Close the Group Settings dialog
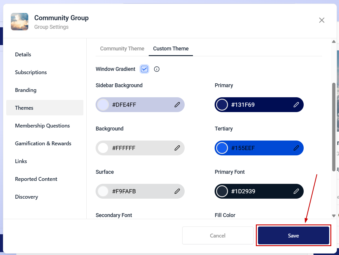Screen dimensions: 339x255 click(322, 20)
